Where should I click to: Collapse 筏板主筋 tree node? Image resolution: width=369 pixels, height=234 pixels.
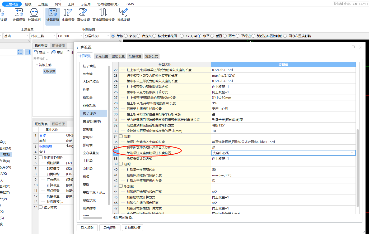[x=37, y=65]
